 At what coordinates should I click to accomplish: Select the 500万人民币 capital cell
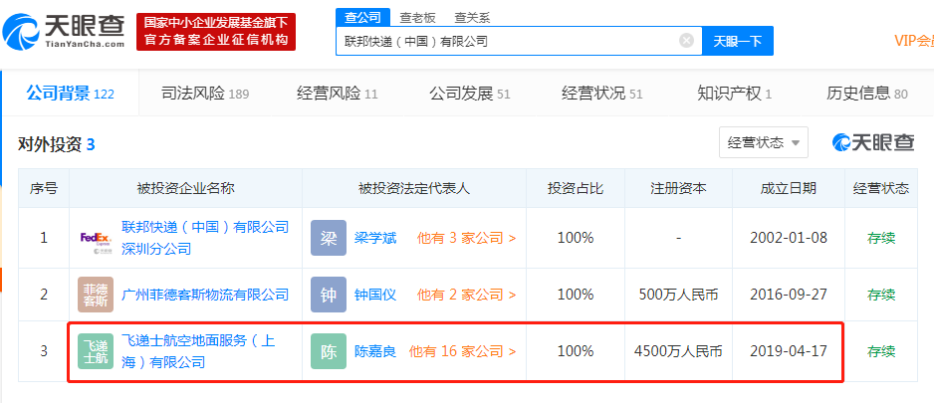(678, 295)
